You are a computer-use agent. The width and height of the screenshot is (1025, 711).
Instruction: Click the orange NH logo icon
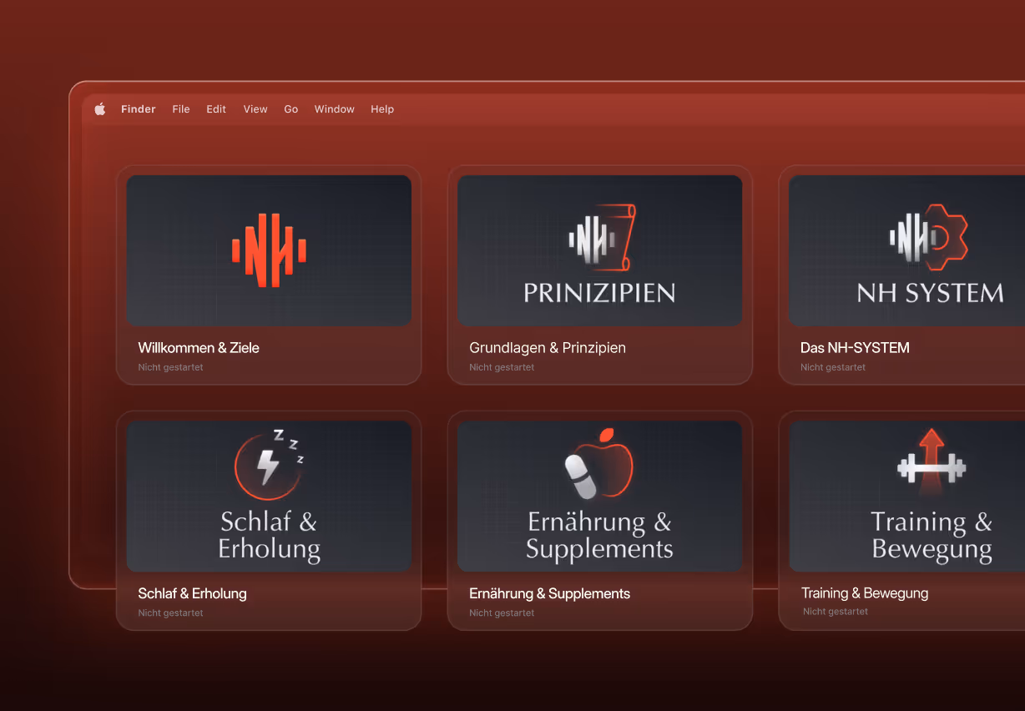pyautogui.click(x=269, y=250)
